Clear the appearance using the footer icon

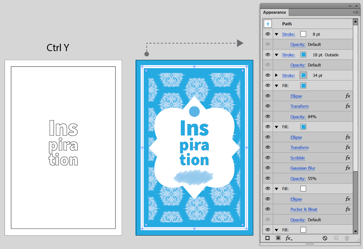[x=325, y=238]
